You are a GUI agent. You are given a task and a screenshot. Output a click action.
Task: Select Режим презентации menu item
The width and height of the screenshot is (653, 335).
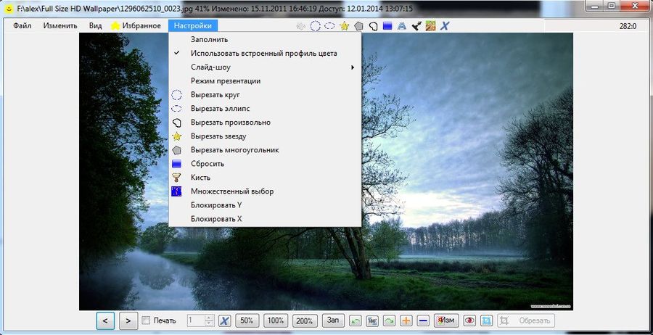[264, 80]
